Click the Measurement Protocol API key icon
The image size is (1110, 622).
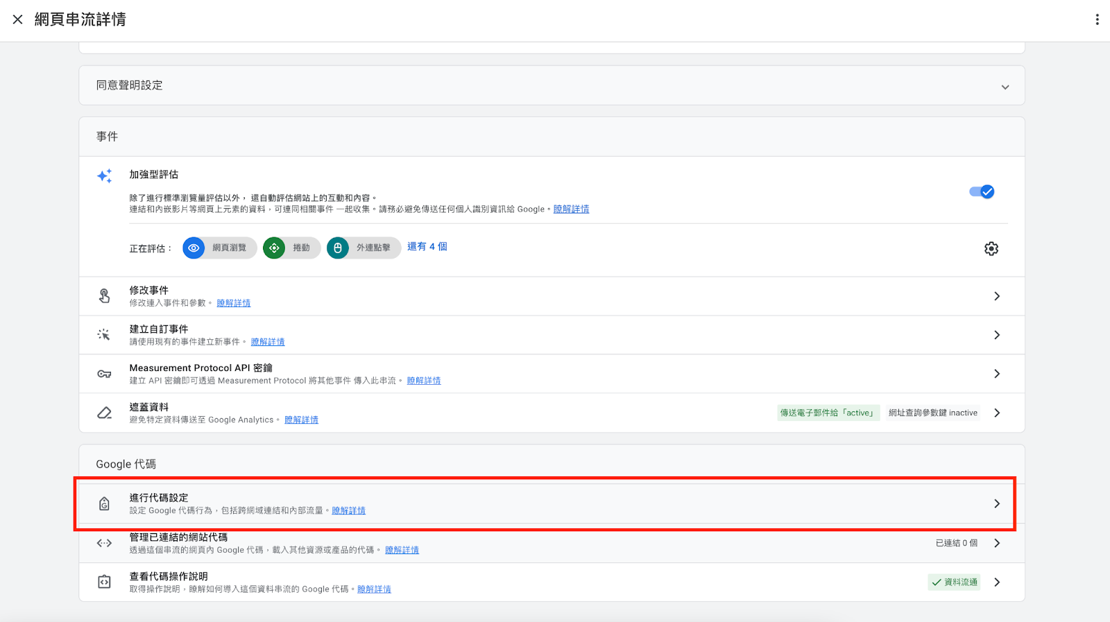[104, 374]
